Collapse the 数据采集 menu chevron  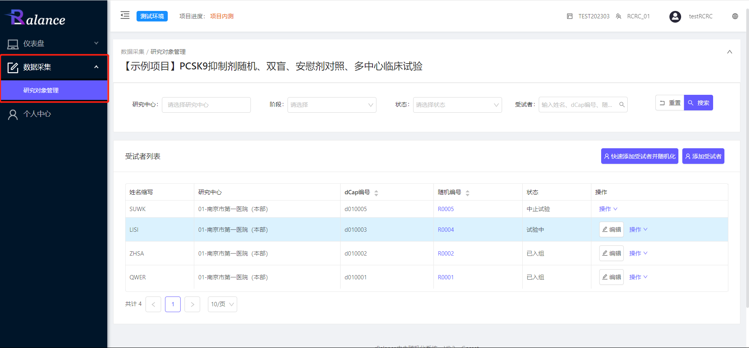[x=96, y=67]
